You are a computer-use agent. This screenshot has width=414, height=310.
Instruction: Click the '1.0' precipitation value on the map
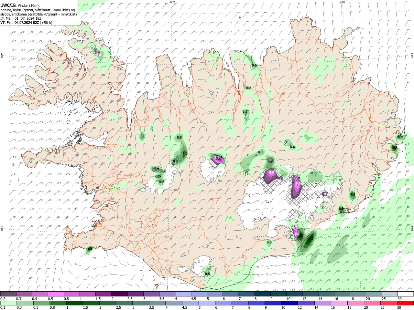(185, 154)
